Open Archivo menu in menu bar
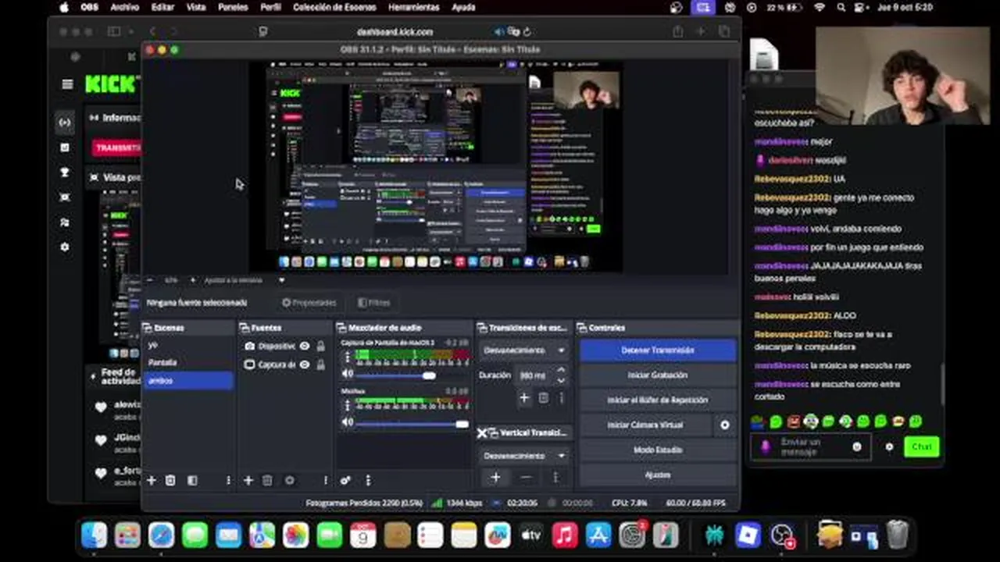Image resolution: width=1000 pixels, height=562 pixels. (124, 7)
